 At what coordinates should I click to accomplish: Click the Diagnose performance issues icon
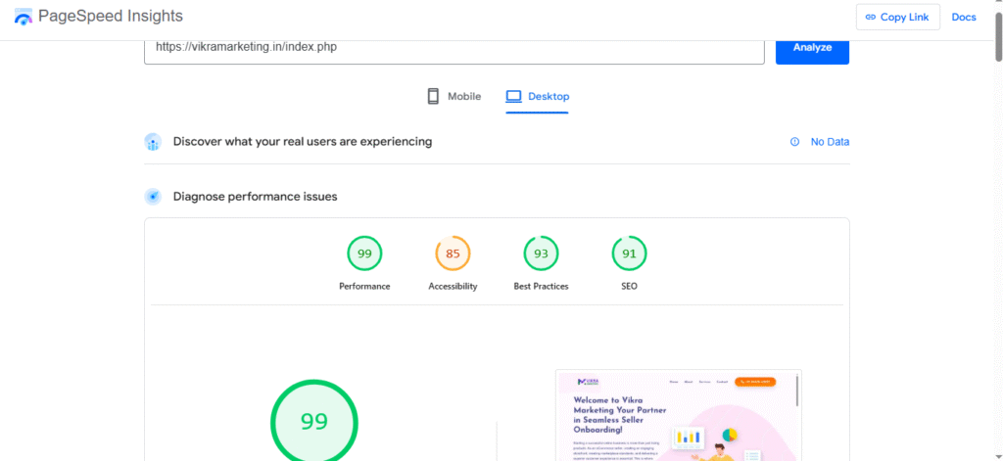click(153, 197)
